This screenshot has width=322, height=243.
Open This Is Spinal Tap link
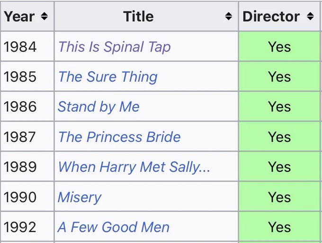[115, 47]
